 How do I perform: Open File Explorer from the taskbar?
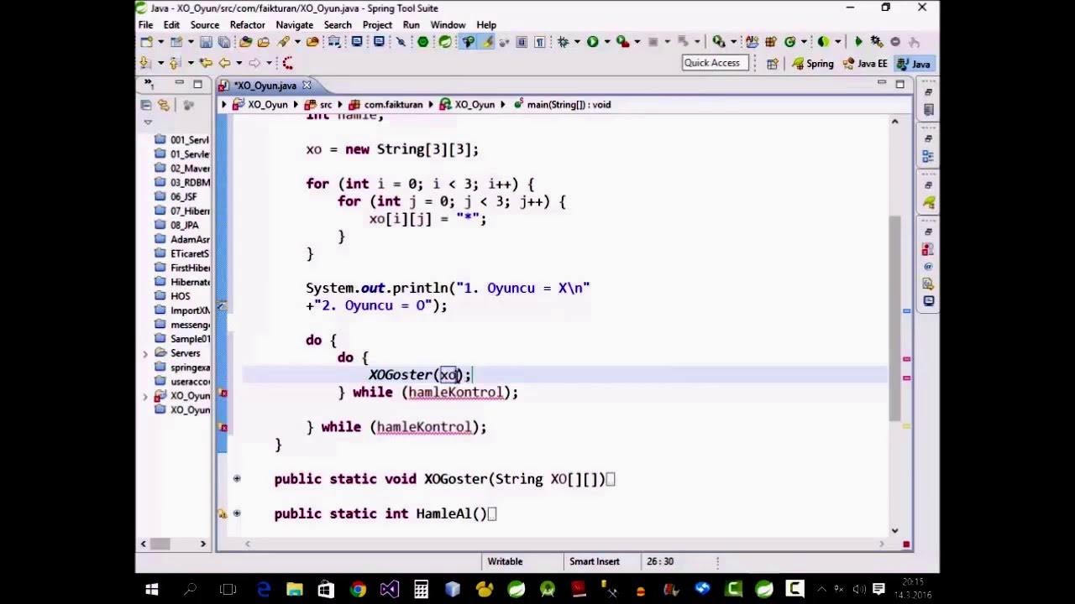click(295, 590)
